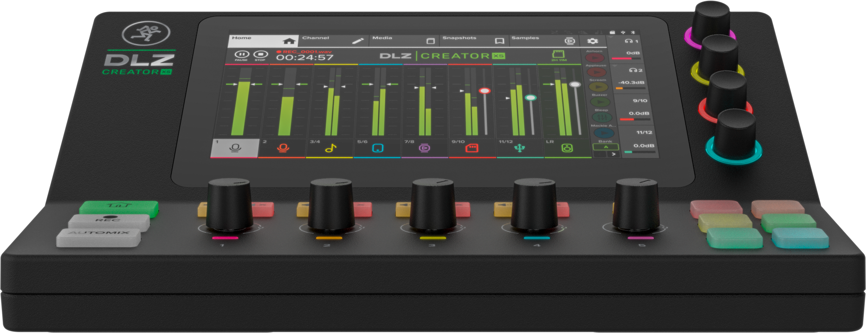Trigger the Bleep sample pad

coord(601,117)
